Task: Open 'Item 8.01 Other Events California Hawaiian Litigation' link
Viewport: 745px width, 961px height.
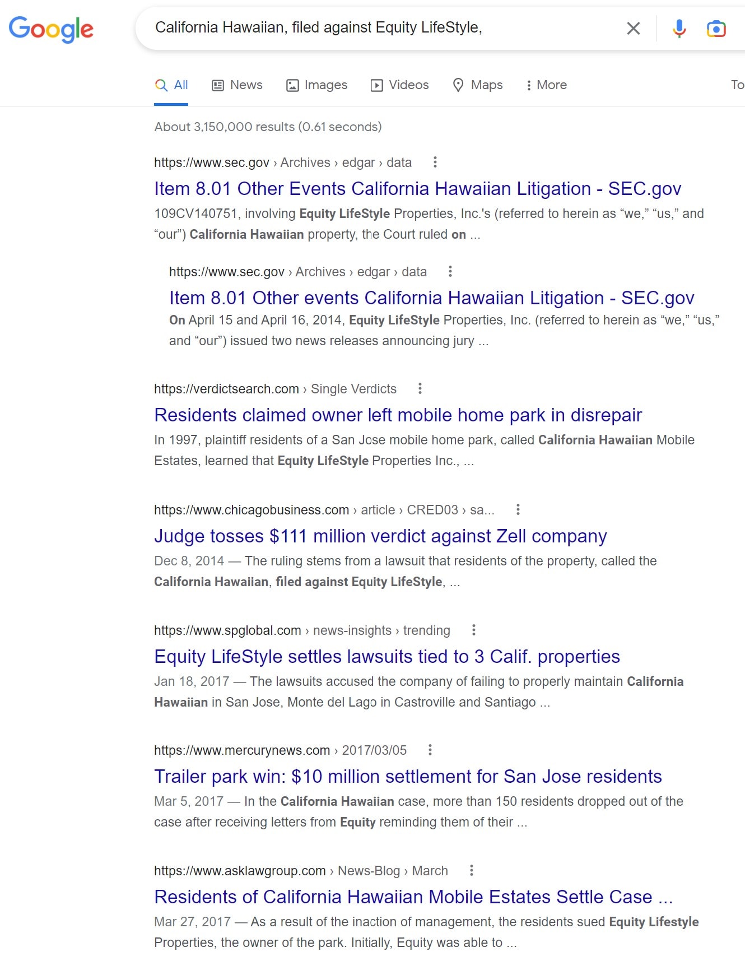Action: coord(417,189)
